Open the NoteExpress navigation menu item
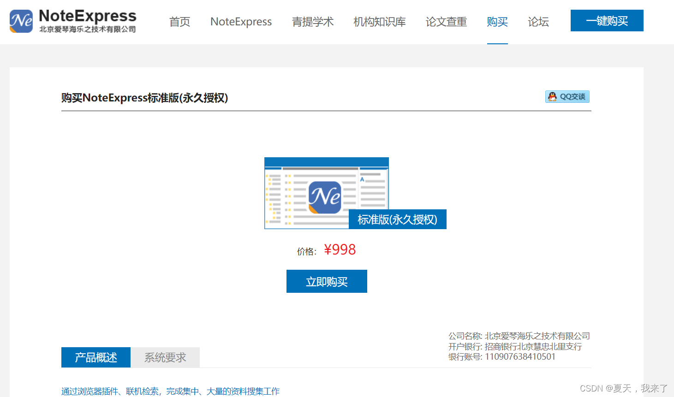Image resolution: width=674 pixels, height=397 pixels. pyautogui.click(x=241, y=22)
